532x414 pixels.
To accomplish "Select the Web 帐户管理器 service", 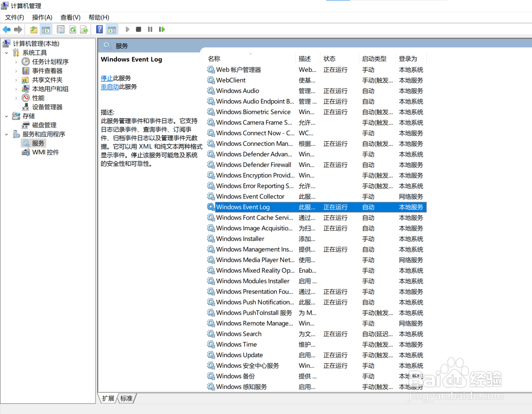I will [316, 70].
